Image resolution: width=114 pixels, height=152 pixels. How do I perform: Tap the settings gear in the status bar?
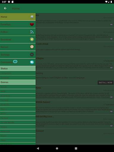(x=9, y=2)
